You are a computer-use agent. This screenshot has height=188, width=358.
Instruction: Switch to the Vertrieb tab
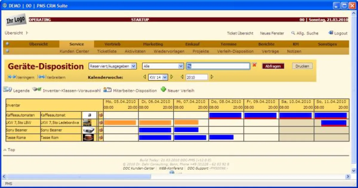pos(112,44)
